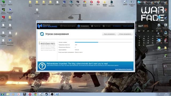Open Skype desktop shortcut
The image size is (171, 96).
139,3
